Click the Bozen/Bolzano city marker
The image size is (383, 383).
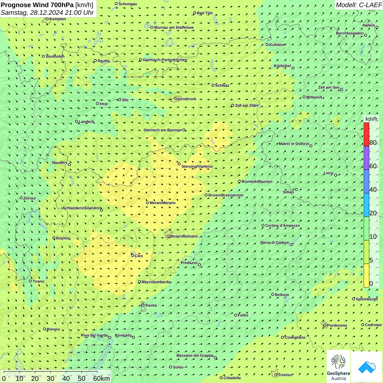click(168, 236)
